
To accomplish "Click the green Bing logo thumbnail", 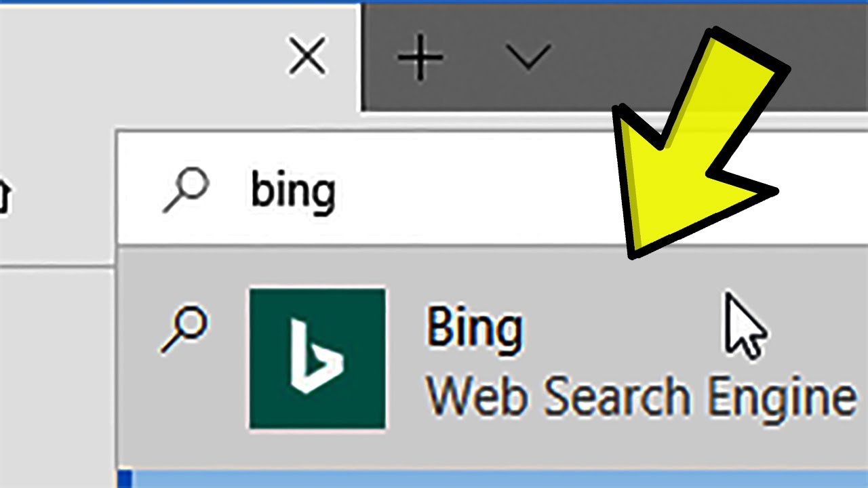I will pyautogui.click(x=317, y=358).
